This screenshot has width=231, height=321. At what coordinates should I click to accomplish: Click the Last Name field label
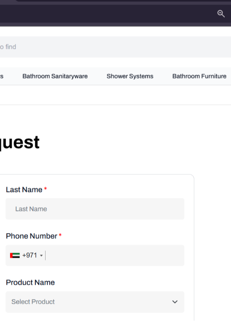point(24,189)
